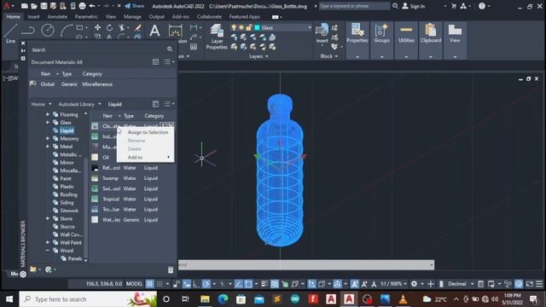Click the Insert block icon

(322, 33)
